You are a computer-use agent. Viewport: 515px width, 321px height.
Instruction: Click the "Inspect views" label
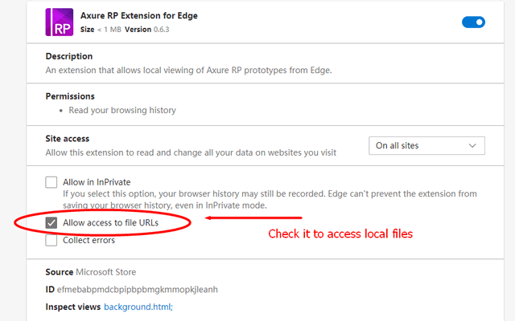point(73,307)
